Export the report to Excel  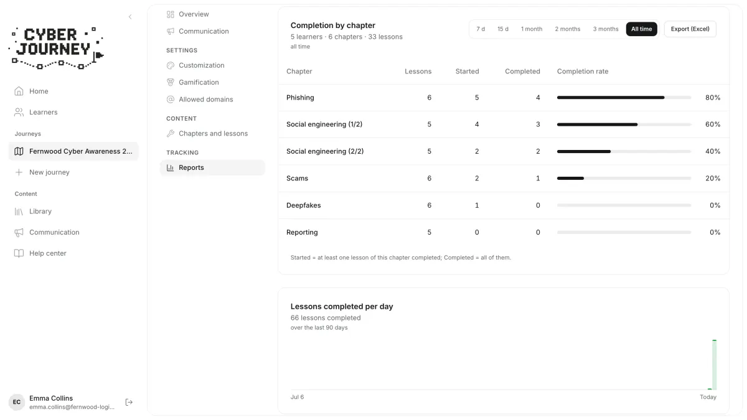690,29
